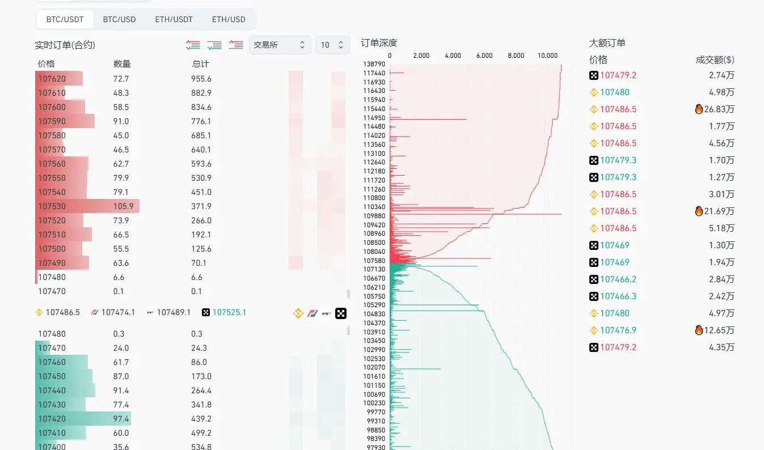Image resolution: width=764 pixels, height=450 pixels.
Task: Click OKX icon in the 1.27万 row
Action: 594,177
